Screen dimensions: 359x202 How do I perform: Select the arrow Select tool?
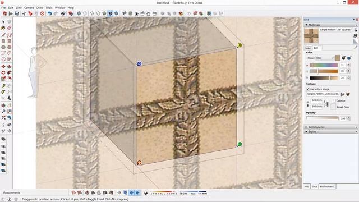coord(3,21)
